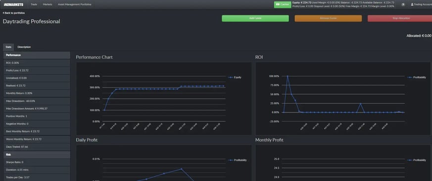Select the Max Drawdown -60.03% row

click(37, 101)
